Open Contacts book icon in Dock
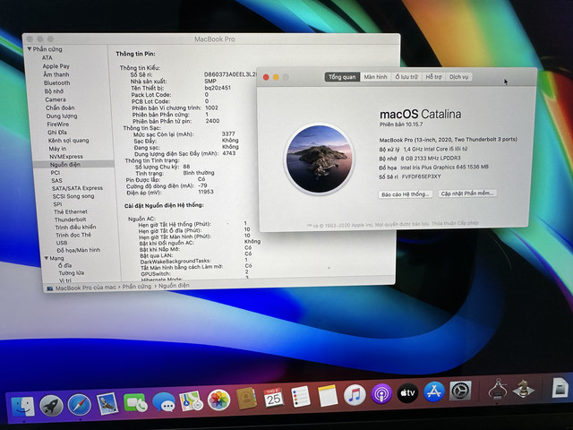 (x=246, y=399)
